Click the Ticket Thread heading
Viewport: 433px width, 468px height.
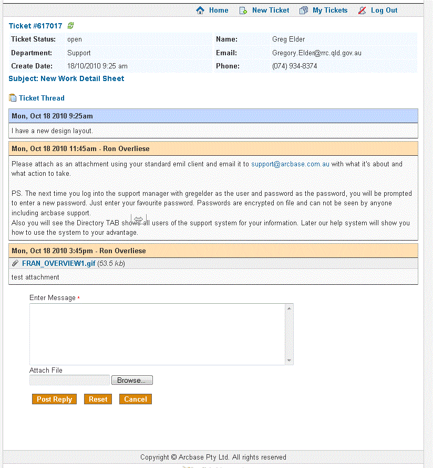click(x=42, y=98)
